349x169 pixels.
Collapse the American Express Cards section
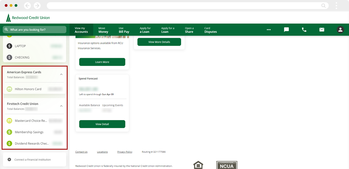tap(61, 74)
